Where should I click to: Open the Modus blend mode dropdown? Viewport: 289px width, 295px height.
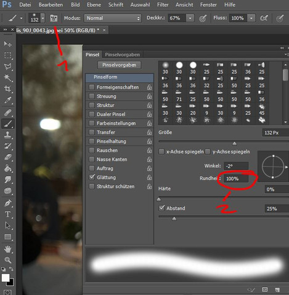(113, 18)
